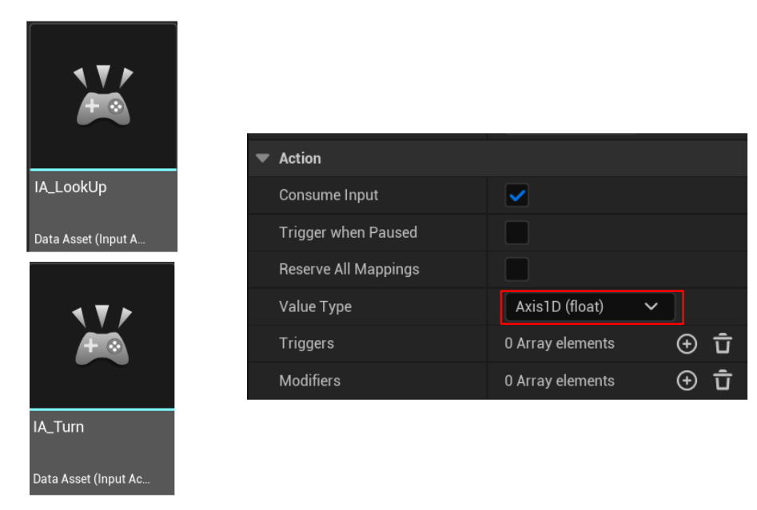The image size is (757, 510).
Task: Click the IA_Turn gamepad icon
Action: coord(102,336)
